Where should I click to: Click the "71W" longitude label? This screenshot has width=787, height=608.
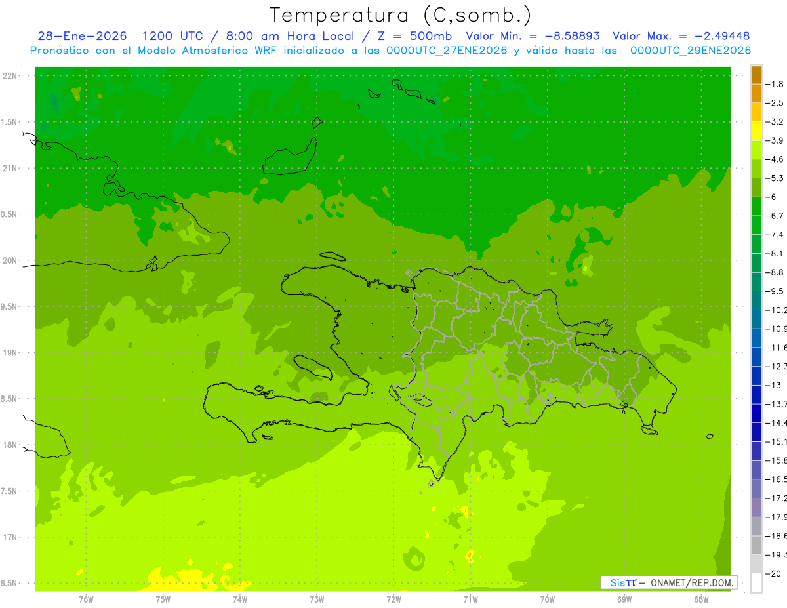tap(470, 599)
